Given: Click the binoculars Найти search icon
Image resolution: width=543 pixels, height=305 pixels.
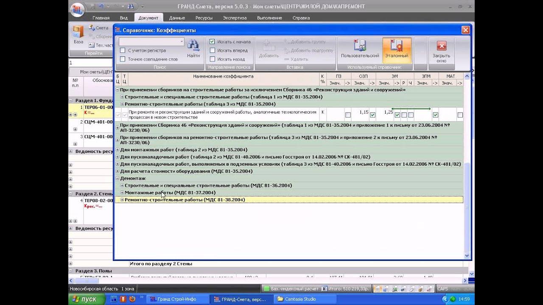Looking at the screenshot, I should pos(193,45).
